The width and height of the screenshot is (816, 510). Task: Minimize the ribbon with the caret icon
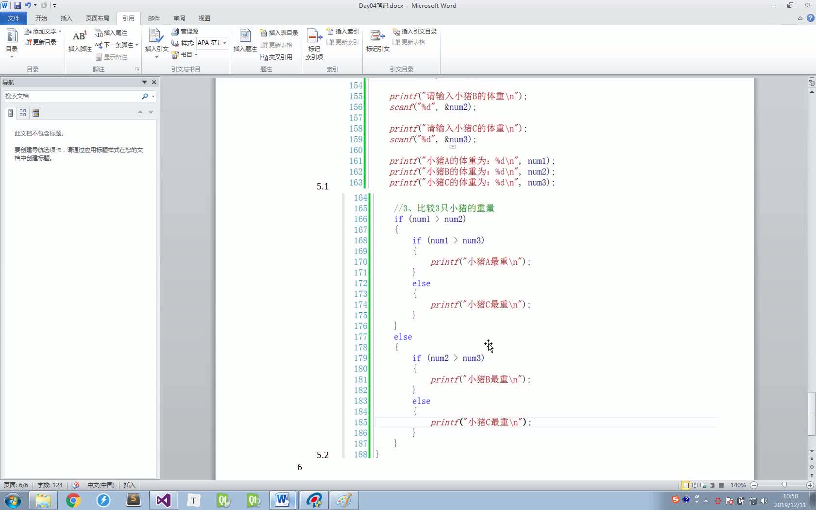pyautogui.click(x=800, y=18)
